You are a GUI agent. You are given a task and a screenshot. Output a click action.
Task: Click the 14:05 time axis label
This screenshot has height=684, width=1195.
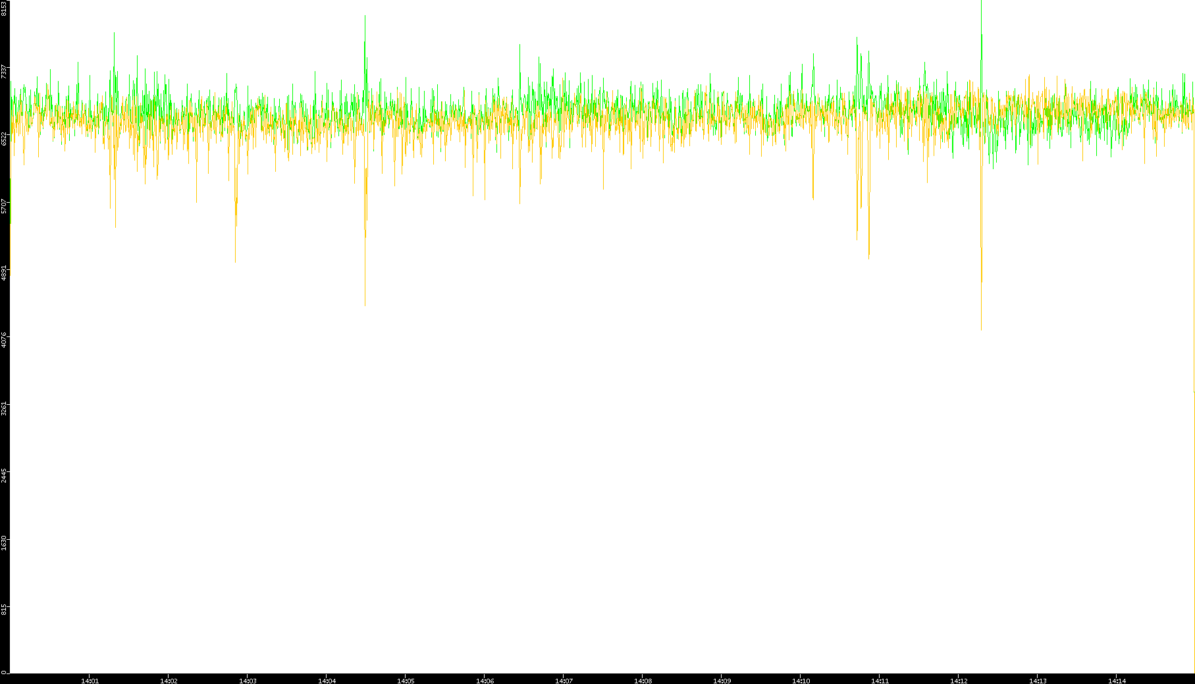coord(406,680)
